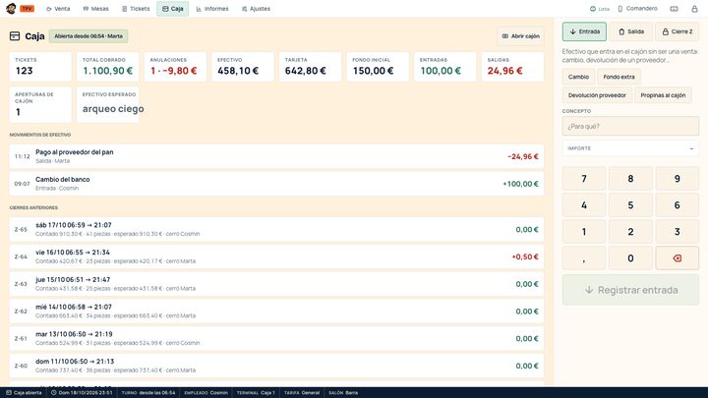Open closure Z-65 sáb 17/10
Screen dimensions: 708x398
[276, 229]
